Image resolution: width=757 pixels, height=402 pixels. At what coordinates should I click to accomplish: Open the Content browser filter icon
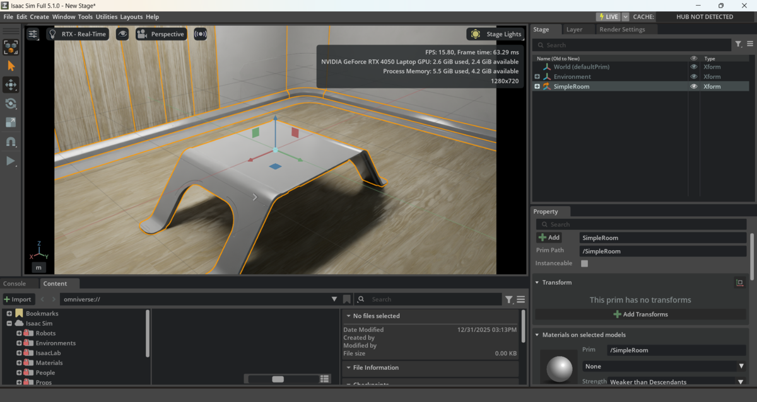[508, 299]
